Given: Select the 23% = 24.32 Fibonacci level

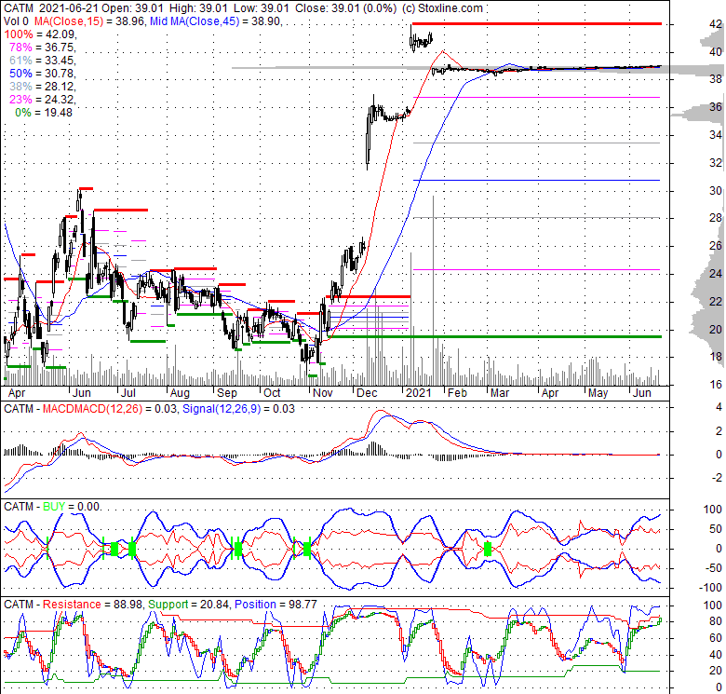Looking at the screenshot, I should pyautogui.click(x=42, y=99).
